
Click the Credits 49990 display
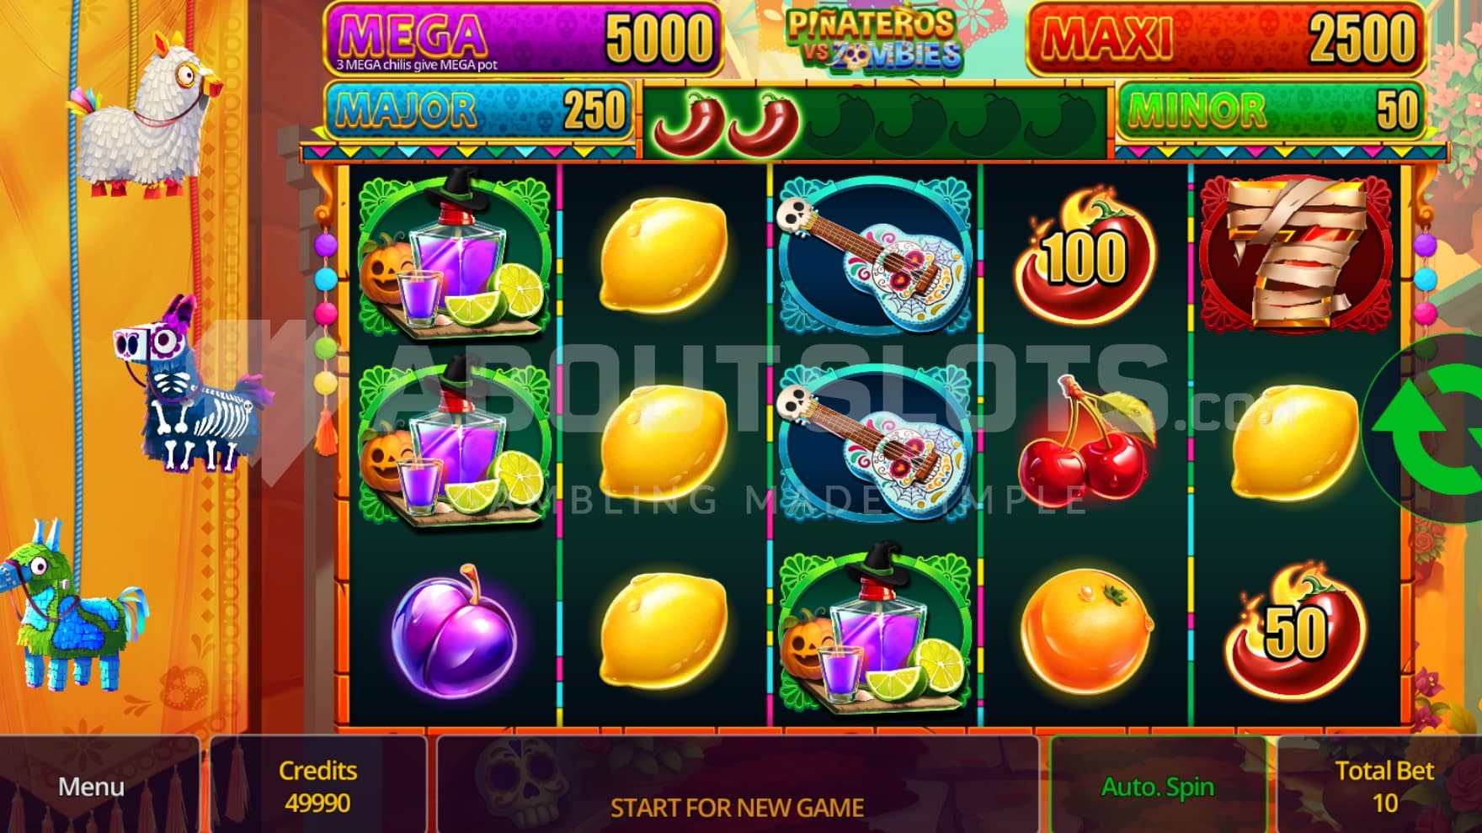click(317, 786)
